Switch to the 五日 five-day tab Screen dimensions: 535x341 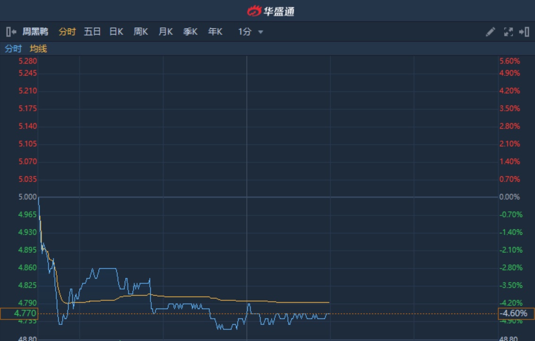(92, 32)
